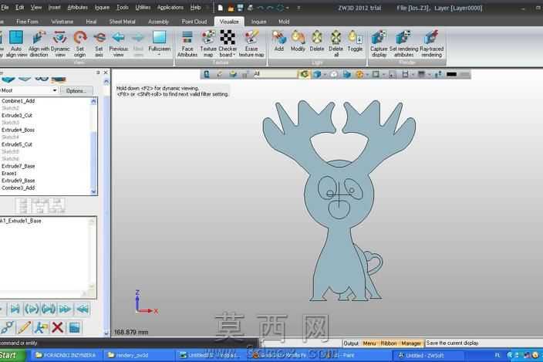Viewport: 543px width, 362px height.
Task: Select Combine3_Add in history tree
Action: [x=18, y=188]
